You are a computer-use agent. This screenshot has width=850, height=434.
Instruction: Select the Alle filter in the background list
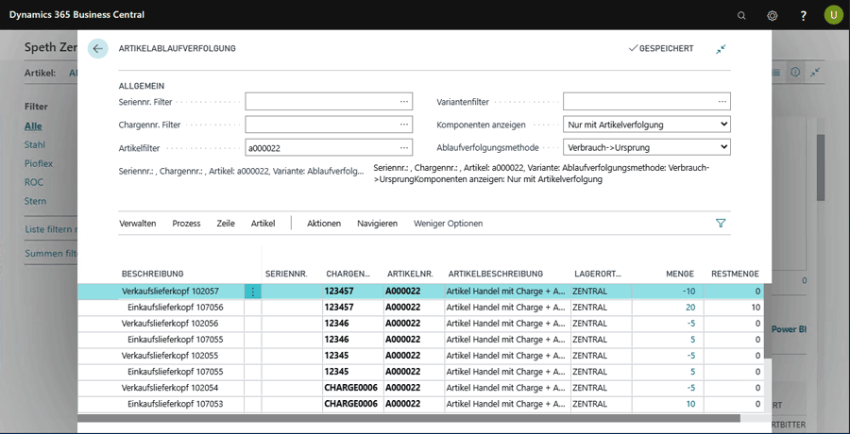coord(33,126)
